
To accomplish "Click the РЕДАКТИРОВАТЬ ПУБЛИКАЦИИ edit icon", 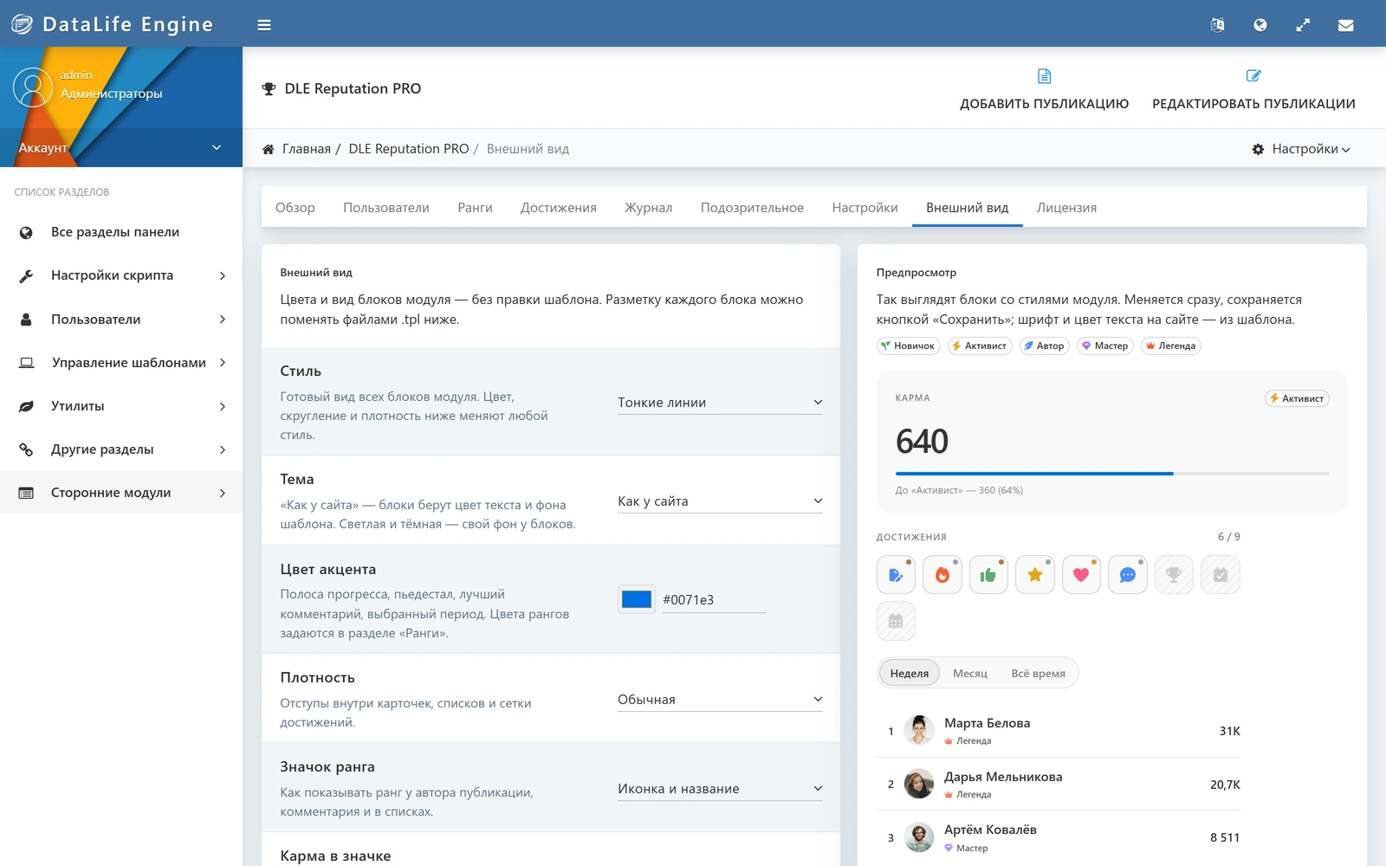I will tap(1253, 76).
